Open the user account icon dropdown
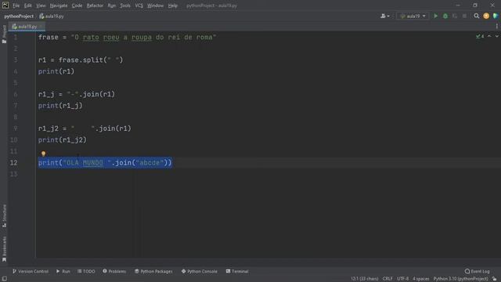This screenshot has height=282, width=501. tap(384, 16)
